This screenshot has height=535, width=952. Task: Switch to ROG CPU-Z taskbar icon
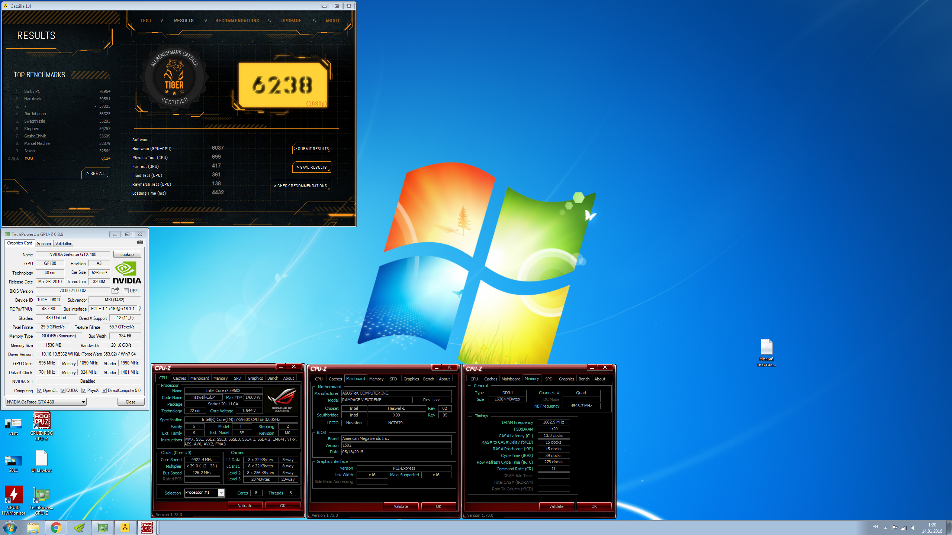pyautogui.click(x=148, y=528)
